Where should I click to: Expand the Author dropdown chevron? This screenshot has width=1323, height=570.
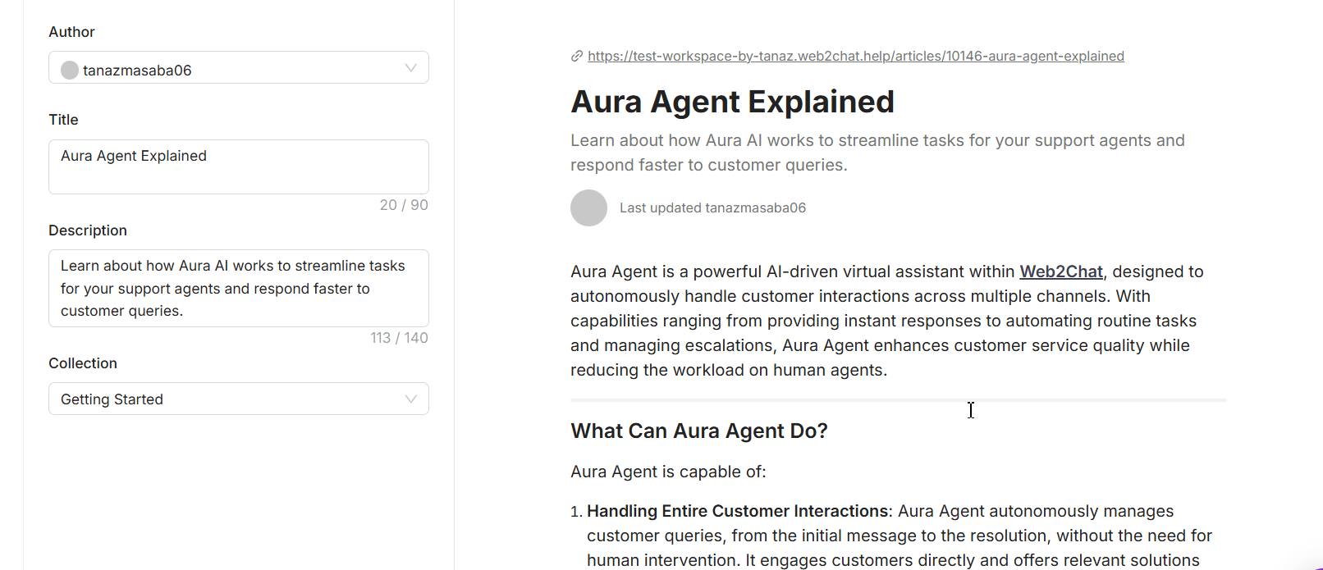[410, 68]
